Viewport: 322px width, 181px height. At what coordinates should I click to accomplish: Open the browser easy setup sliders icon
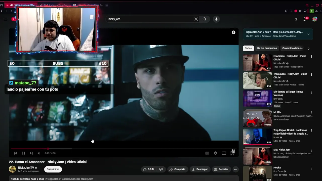[321, 11]
